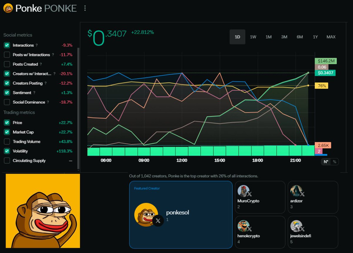Enable the Circulating Supply checkbox
353x253 pixels.
[7, 161]
